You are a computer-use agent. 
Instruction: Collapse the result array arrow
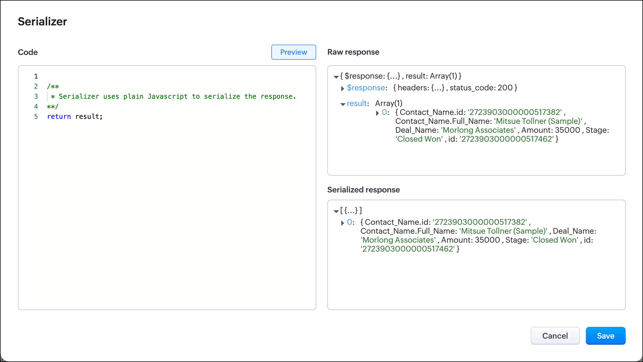click(343, 104)
